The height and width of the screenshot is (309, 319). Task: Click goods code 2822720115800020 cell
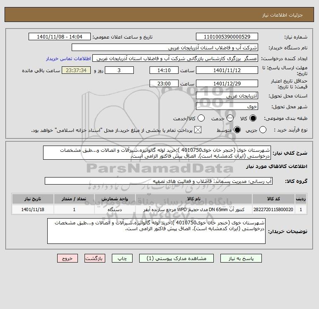[273, 209]
